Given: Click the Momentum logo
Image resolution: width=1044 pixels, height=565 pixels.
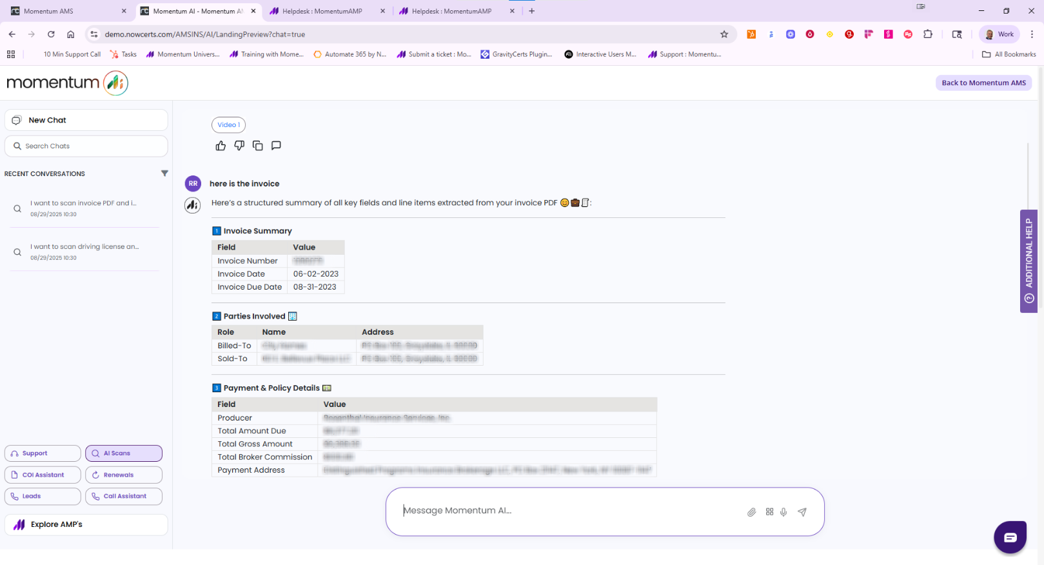Looking at the screenshot, I should 67,83.
